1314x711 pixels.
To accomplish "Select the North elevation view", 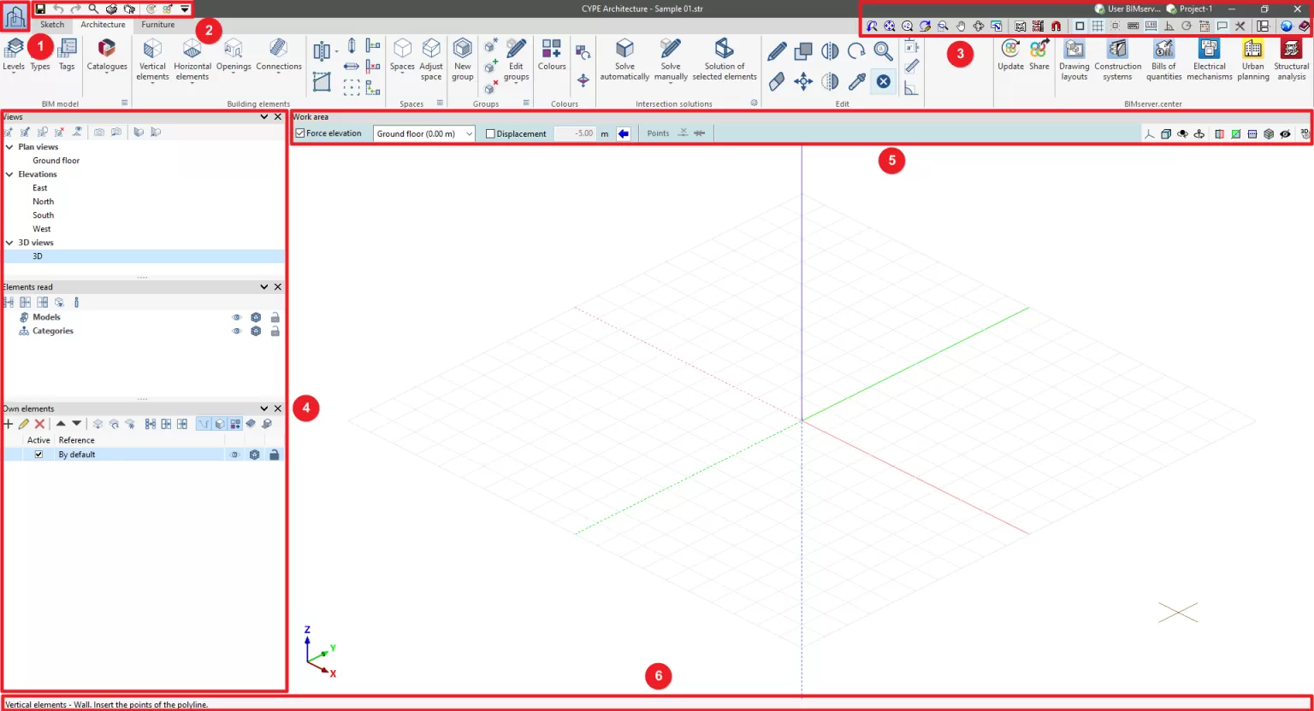I will tap(44, 202).
